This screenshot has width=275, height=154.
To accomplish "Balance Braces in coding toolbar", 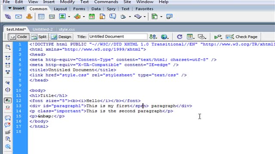I will (x=8, y=90).
